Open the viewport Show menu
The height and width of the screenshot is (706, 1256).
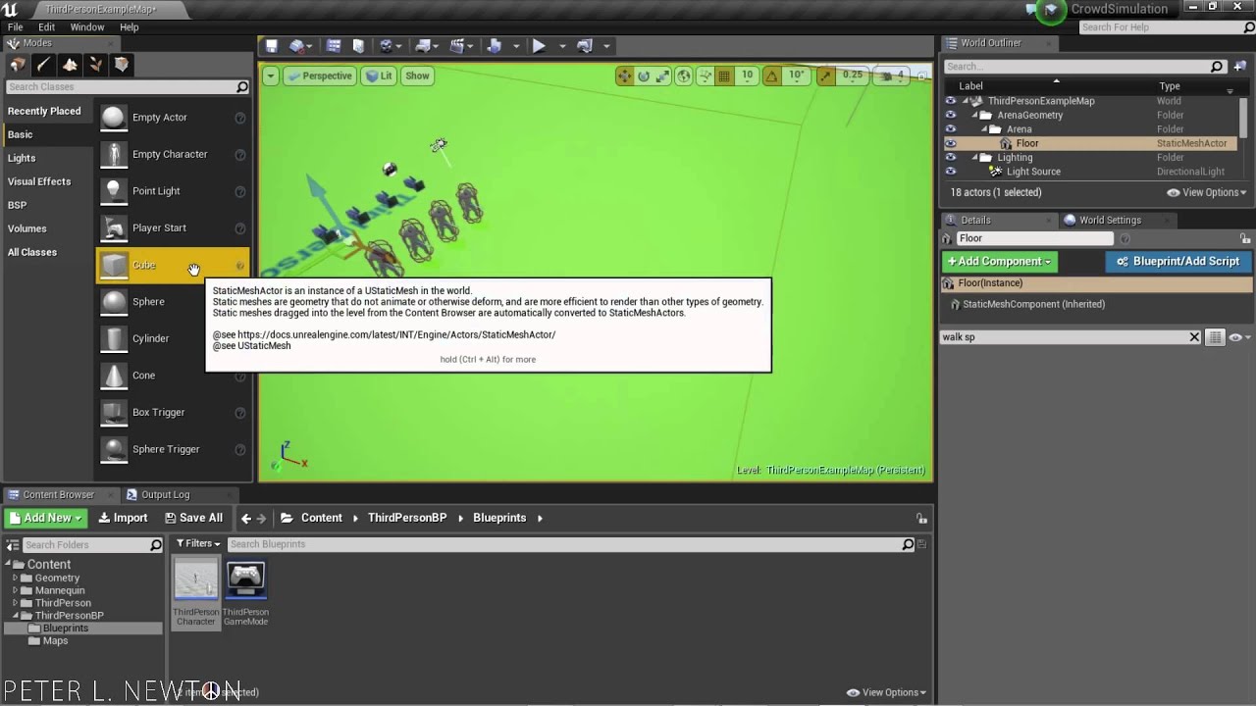417,76
